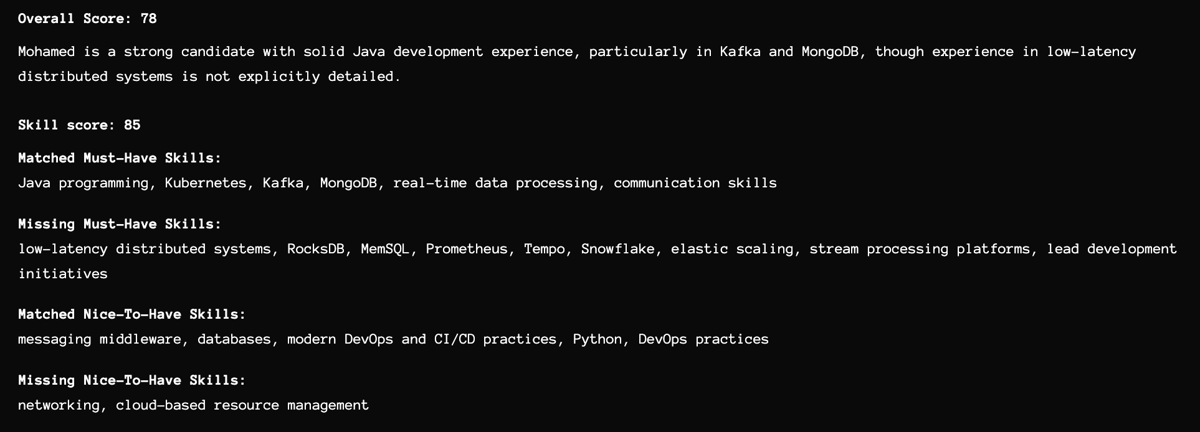Click the word Mohamed in the summary
Screen dimensions: 1200x432
[x=47, y=52]
